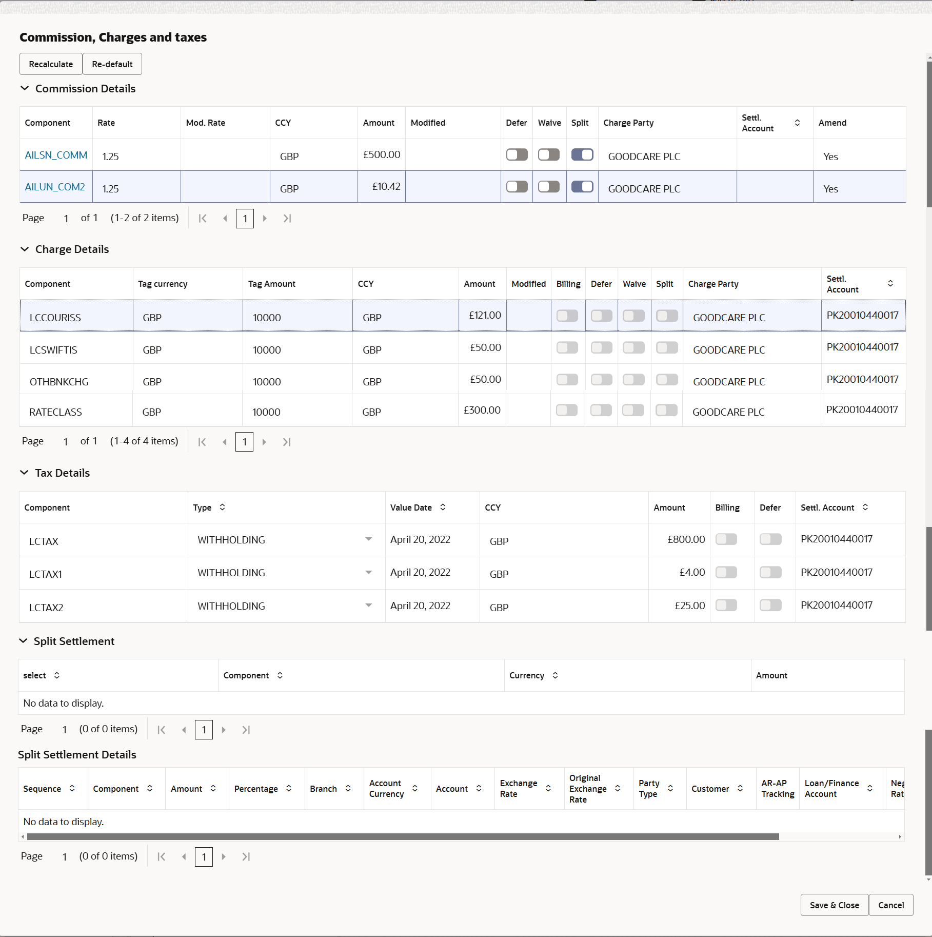Sort the Settl. Account column in Commission Details
Screen dimensions: 932x937
pyautogui.click(x=797, y=122)
